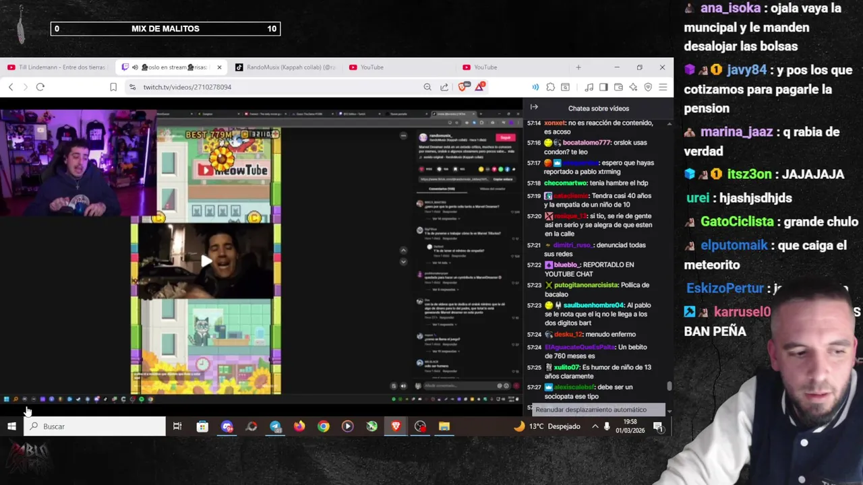
Task: Launch Firefox from the taskbar
Action: pos(299,426)
